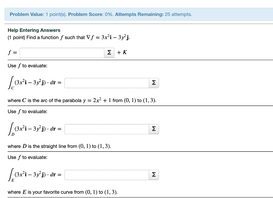Click inside the f = answer field
The width and height of the screenshot is (273, 198).
[61, 53]
